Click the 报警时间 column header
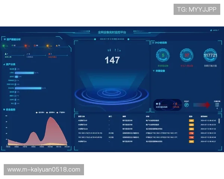Image resolution: width=224 pixels, height=179 pixels. (x=204, y=116)
